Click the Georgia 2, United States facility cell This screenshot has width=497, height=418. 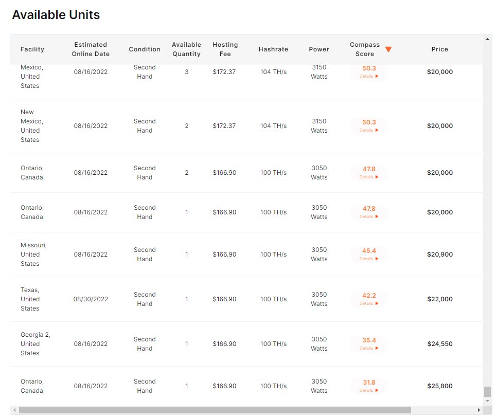35,343
